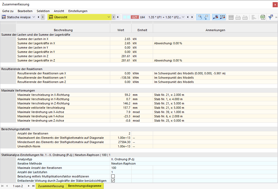Toggle select object in table icon
Screen dimensions: 278x189
[x=200, y=17]
